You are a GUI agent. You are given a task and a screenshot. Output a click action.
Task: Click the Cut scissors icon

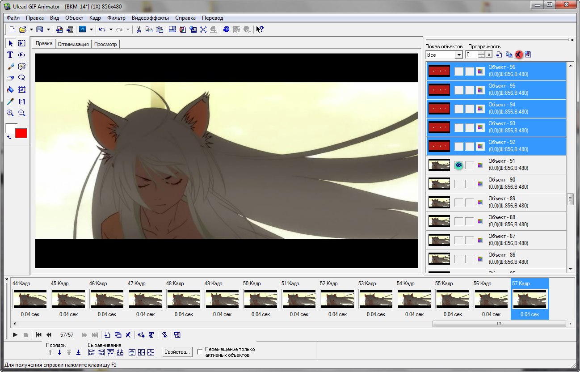coord(139,30)
